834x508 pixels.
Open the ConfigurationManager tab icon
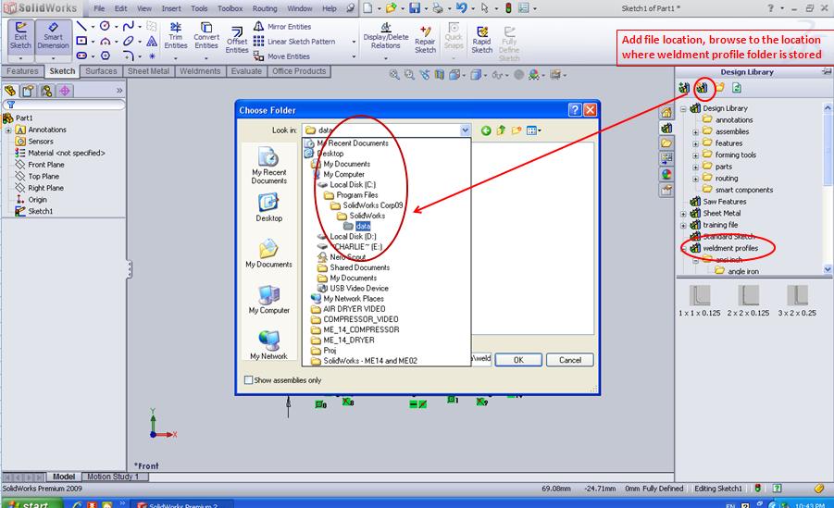point(46,91)
